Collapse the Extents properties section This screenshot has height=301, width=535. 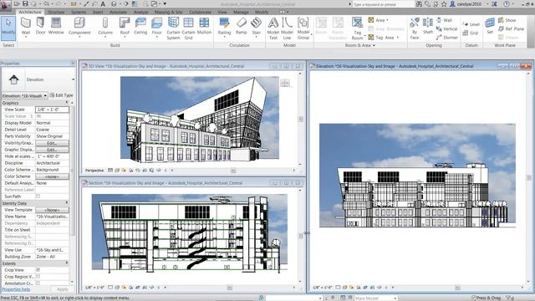click(67, 263)
